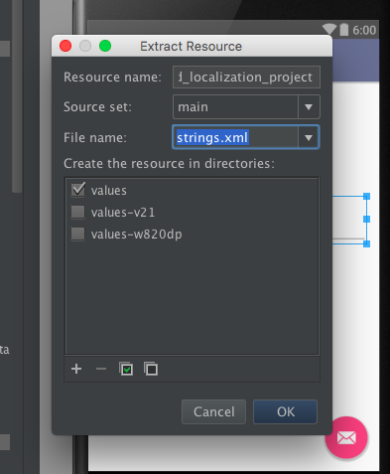Viewport: 390px width, 474px height.
Task: Click the red close dialog button
Action: (65, 46)
